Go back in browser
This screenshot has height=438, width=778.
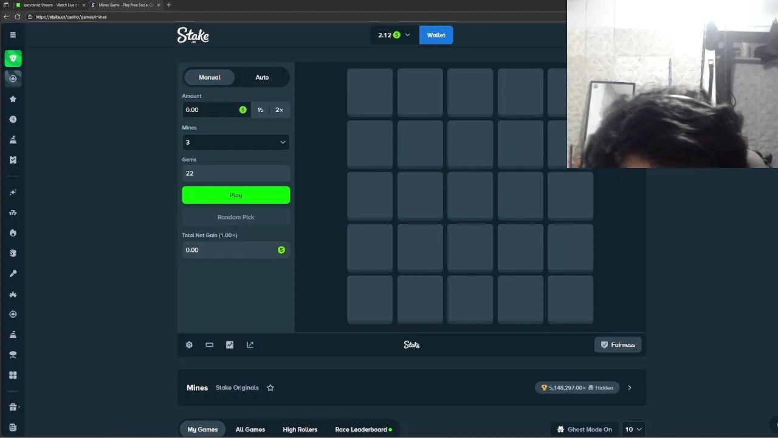(7, 17)
